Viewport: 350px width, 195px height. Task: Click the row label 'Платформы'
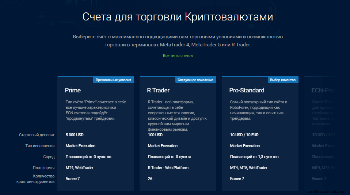43,168
